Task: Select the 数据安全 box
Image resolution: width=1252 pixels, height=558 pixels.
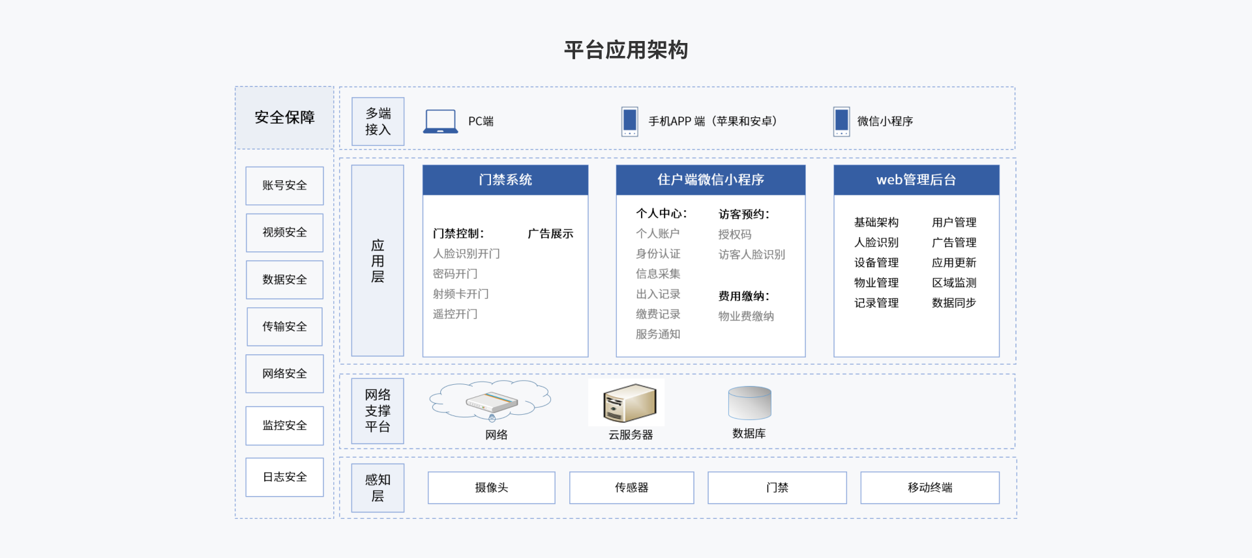Action: (284, 279)
